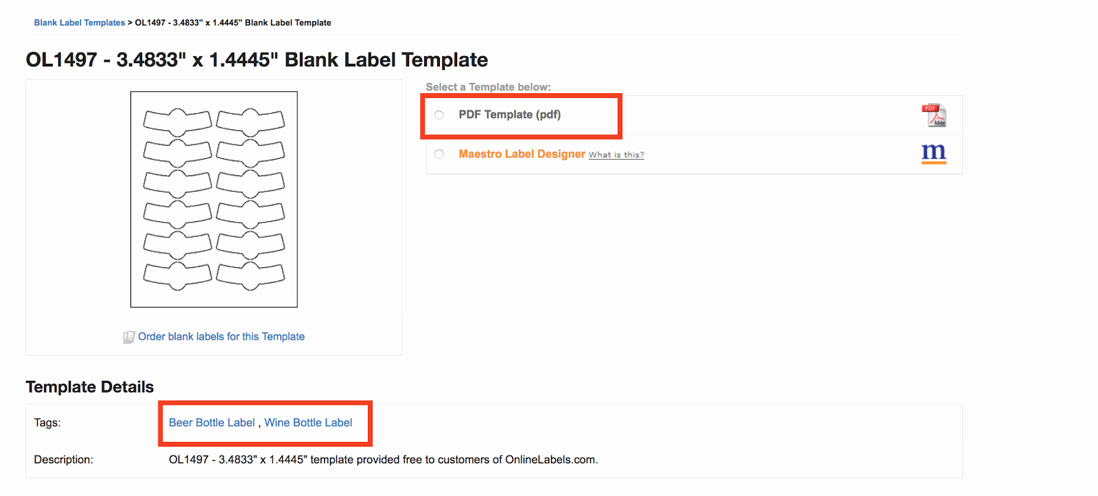Open the "What is this?" help link
Image resolution: width=1098 pixels, height=496 pixels.
tap(616, 155)
